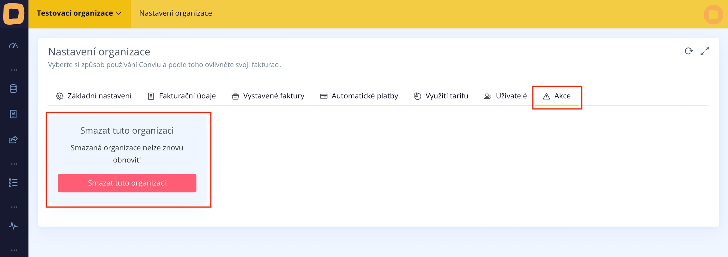728x257 pixels.
Task: Click the user avatar in top-right corner
Action: [x=713, y=15]
